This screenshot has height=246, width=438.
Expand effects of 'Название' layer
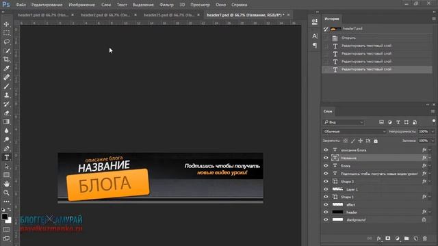430,158
